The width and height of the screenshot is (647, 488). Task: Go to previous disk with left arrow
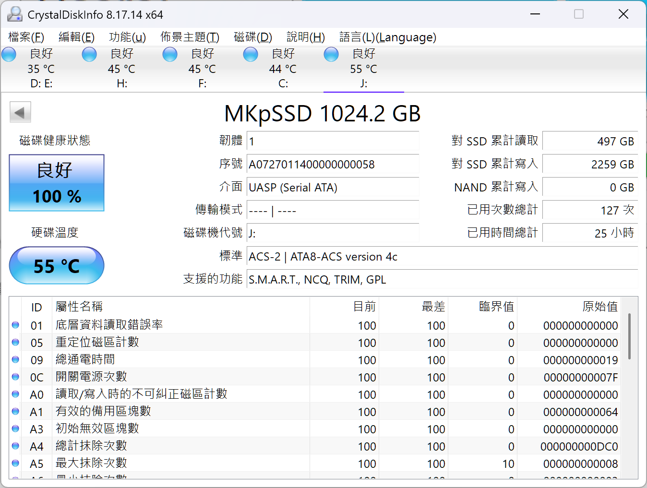point(20,113)
